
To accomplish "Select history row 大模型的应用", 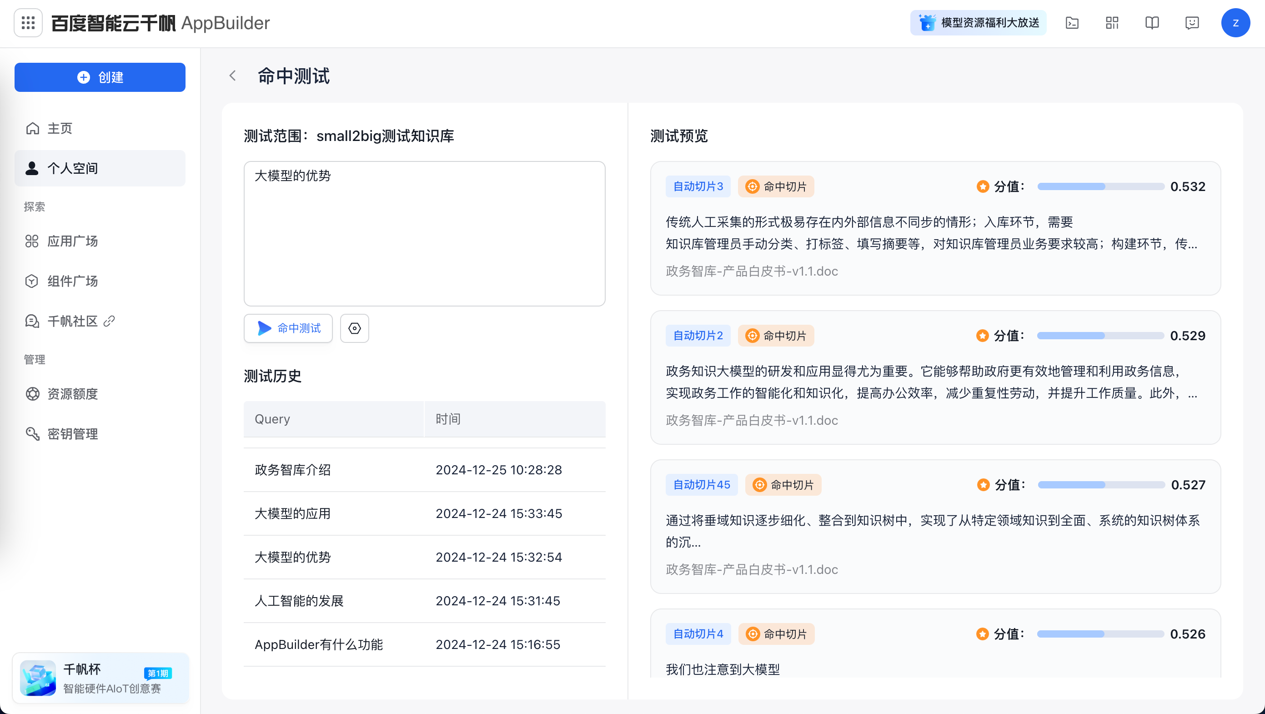I will tap(424, 513).
